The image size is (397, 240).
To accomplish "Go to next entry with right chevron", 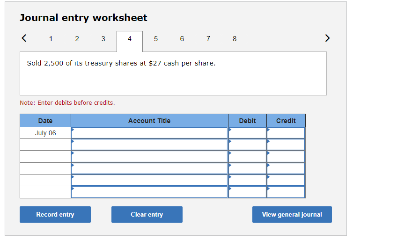I will (x=327, y=38).
